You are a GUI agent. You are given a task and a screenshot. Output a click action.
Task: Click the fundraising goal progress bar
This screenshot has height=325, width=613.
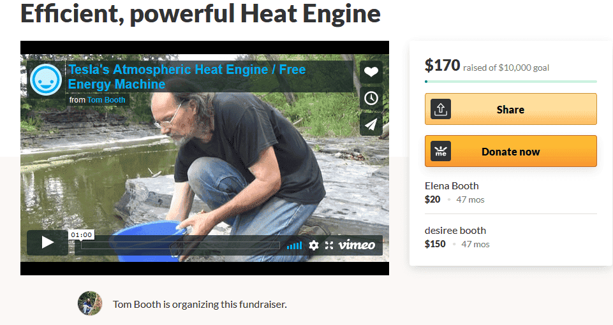510,82
